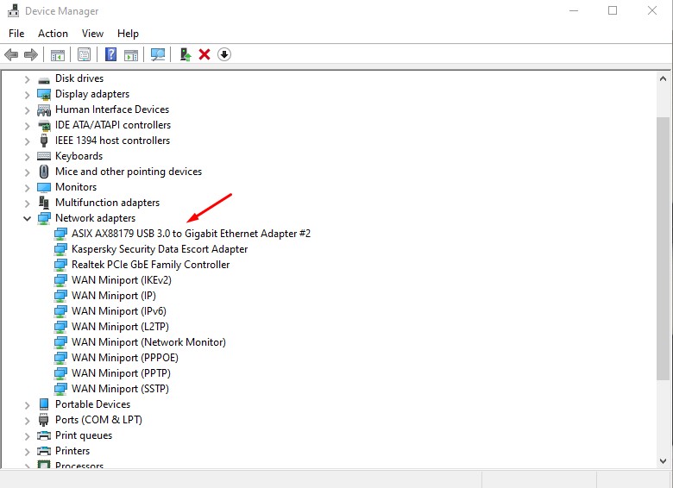The width and height of the screenshot is (673, 488).
Task: Expand Mice and other pointing devices node
Action: click(x=27, y=172)
